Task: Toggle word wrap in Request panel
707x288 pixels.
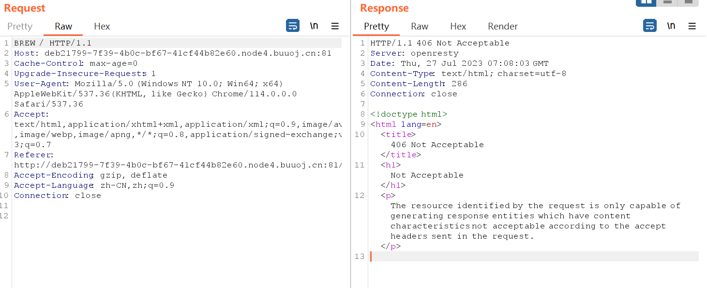Action: pyautogui.click(x=293, y=26)
